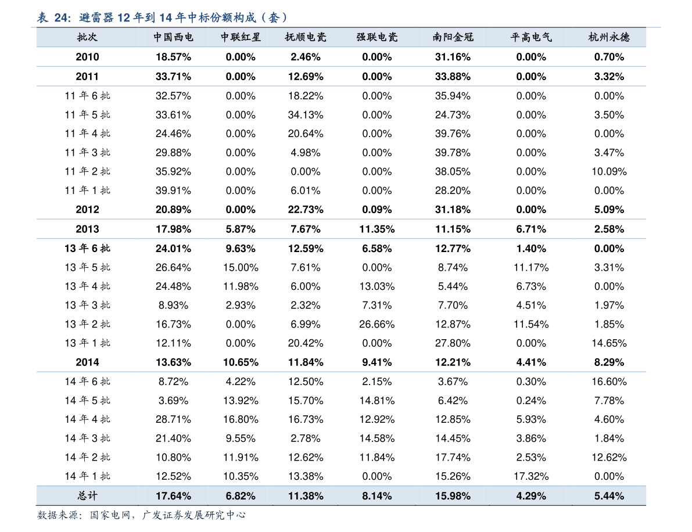
Task: Select the '中联红星' column header
Action: [x=241, y=37]
